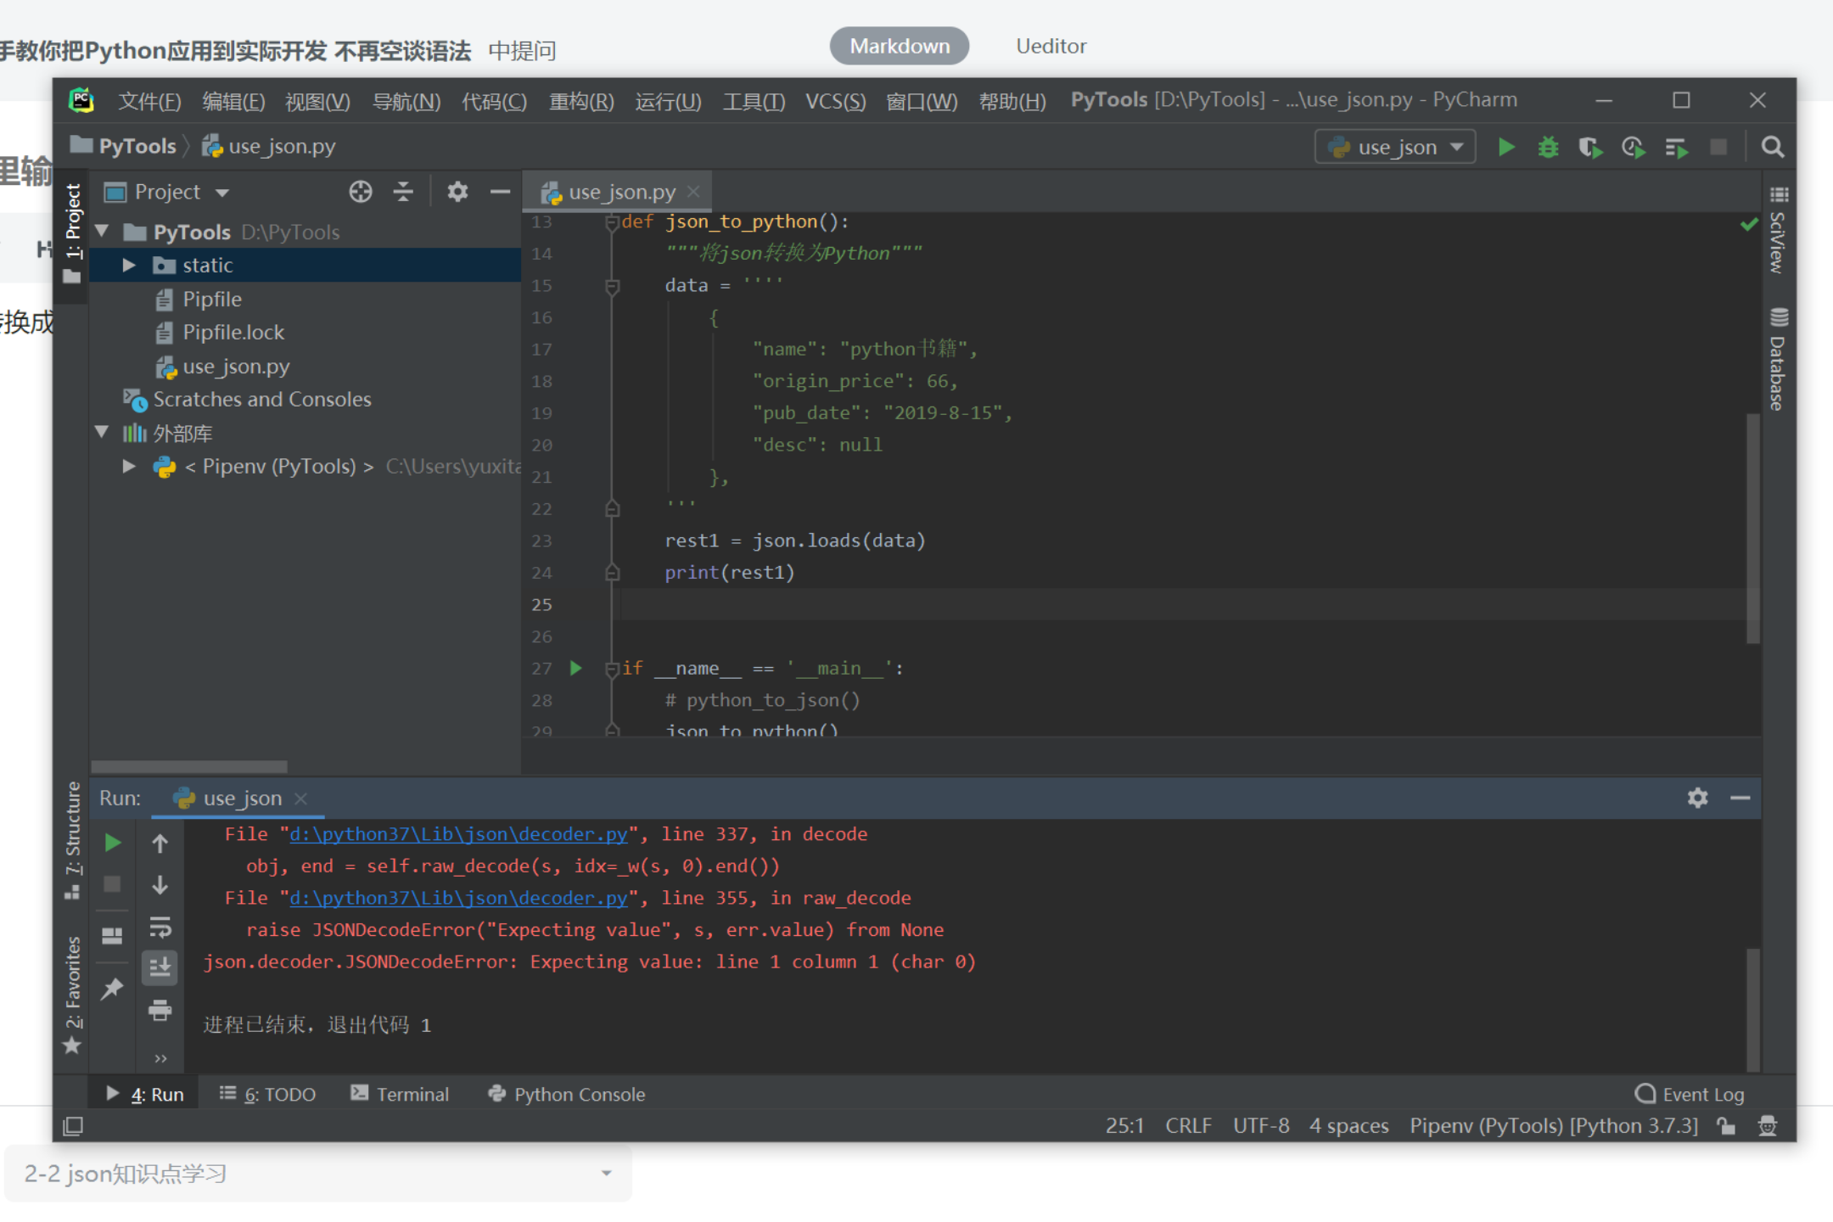Show more Run panel actions chevron
Viewport: 1833px width, 1222px height.
click(x=160, y=1057)
